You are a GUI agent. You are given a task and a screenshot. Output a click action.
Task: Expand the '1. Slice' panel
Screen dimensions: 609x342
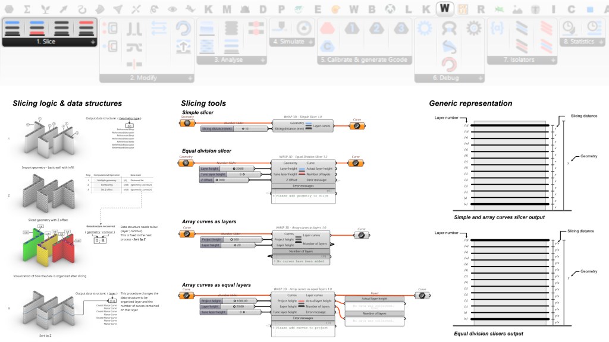(93, 43)
